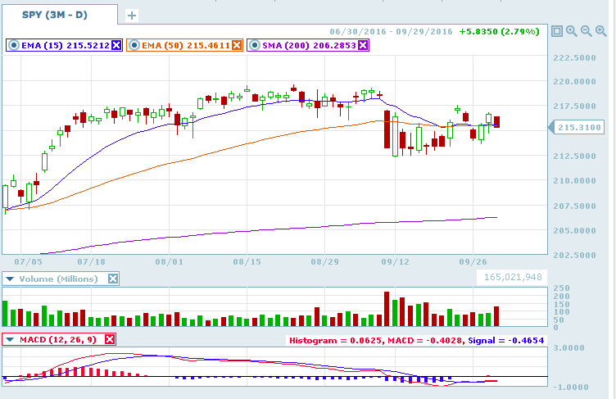
Task: Click the -1.0000 MACD axis label
Action: point(571,388)
